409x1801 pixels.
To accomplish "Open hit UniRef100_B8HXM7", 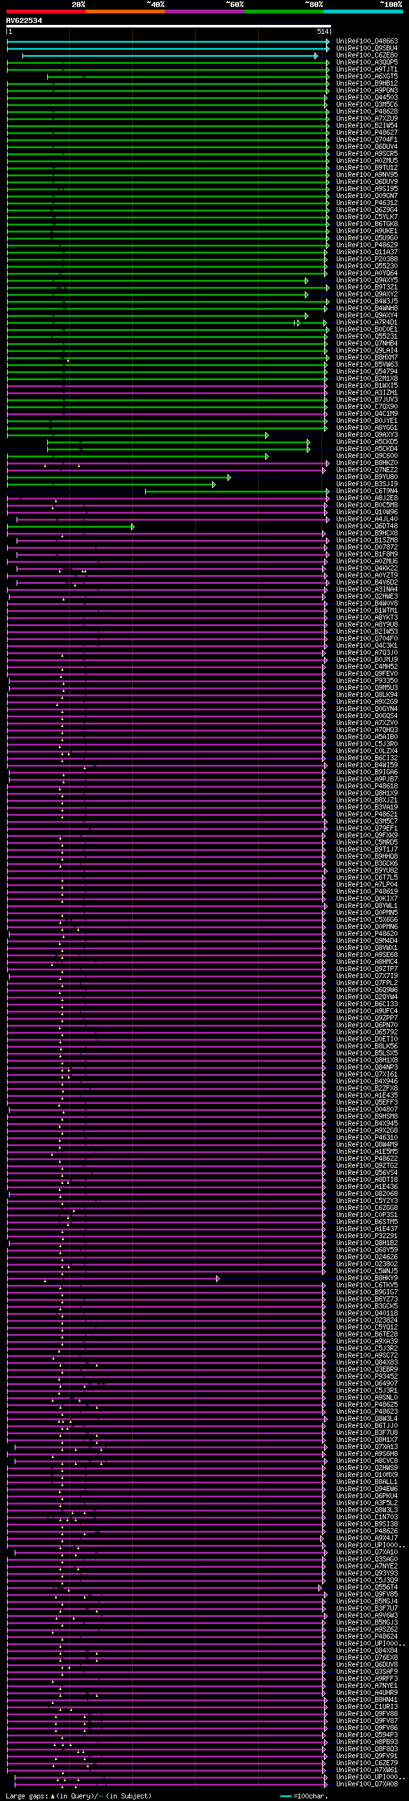I will click(367, 357).
